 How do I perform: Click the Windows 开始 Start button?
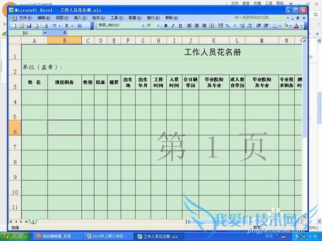coord(15,237)
